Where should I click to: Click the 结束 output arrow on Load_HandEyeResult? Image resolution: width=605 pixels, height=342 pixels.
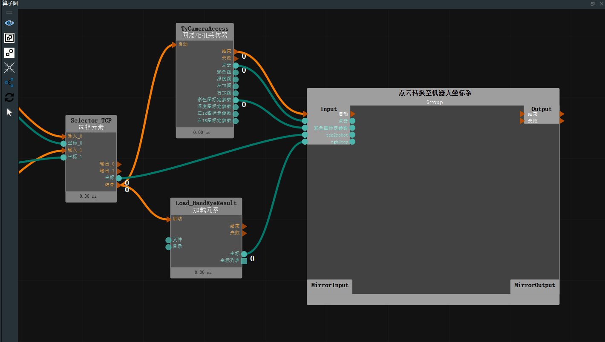(x=244, y=226)
